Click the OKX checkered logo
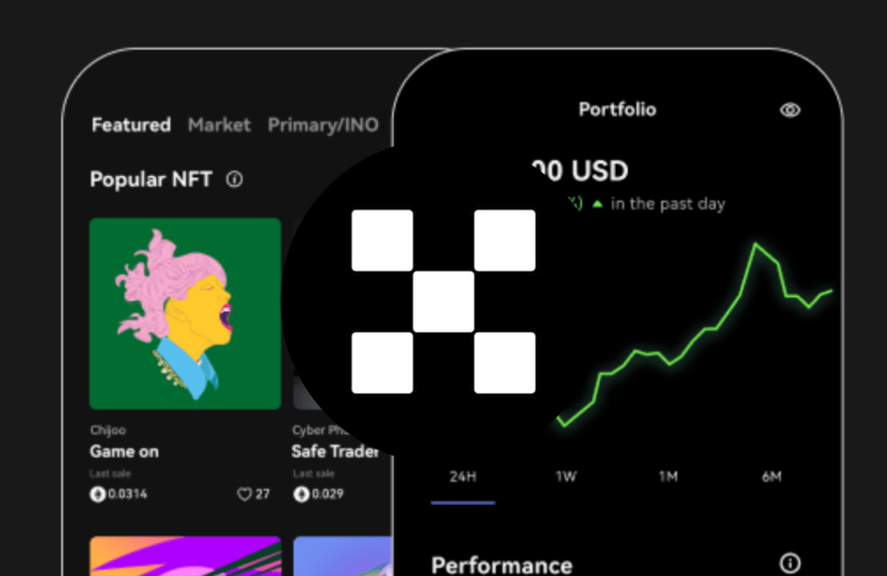The image size is (887, 576). click(443, 302)
